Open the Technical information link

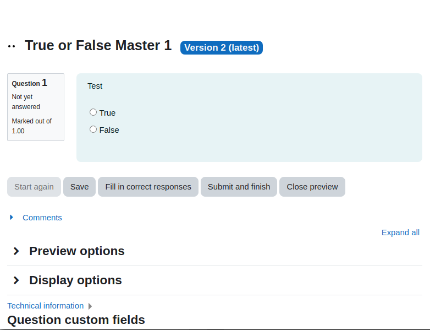pos(46,306)
